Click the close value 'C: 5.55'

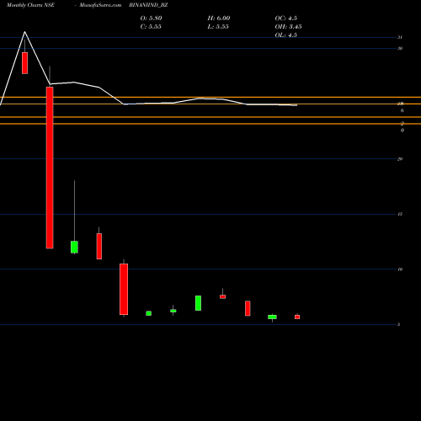tap(151, 27)
